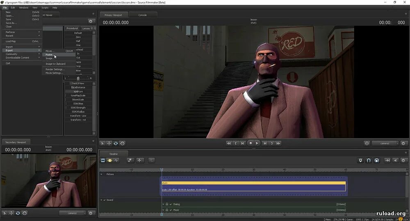Select the move tool in Secondary Viewport
The image size is (410, 221).
11,213
